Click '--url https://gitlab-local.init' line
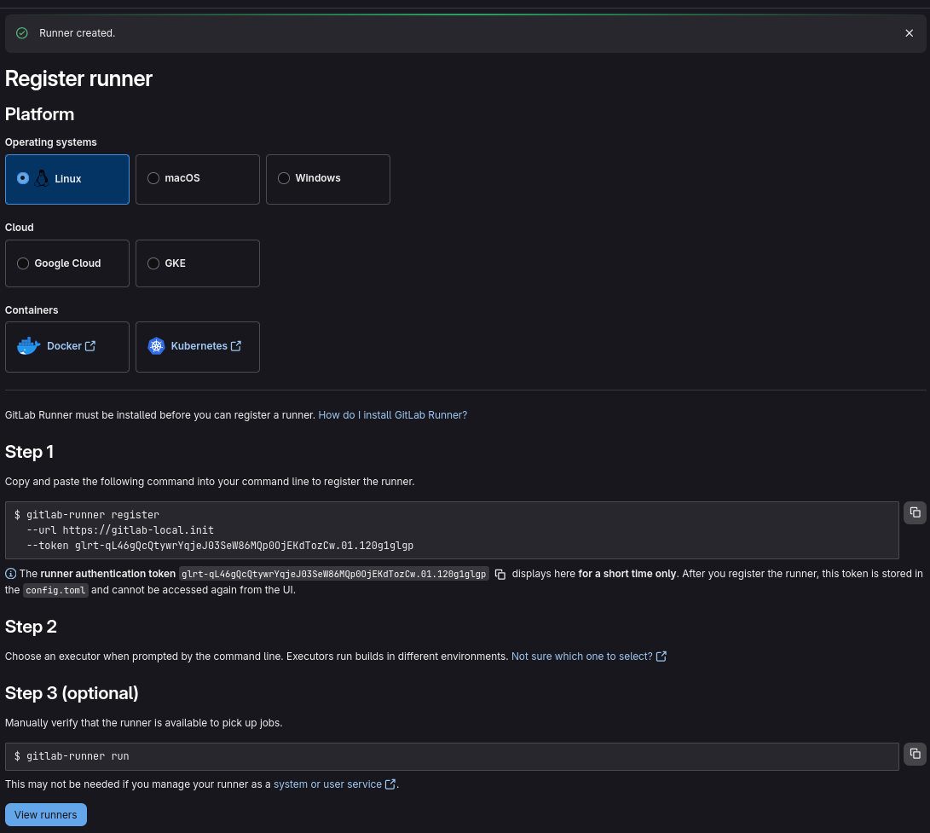This screenshot has width=930, height=833. click(x=120, y=530)
